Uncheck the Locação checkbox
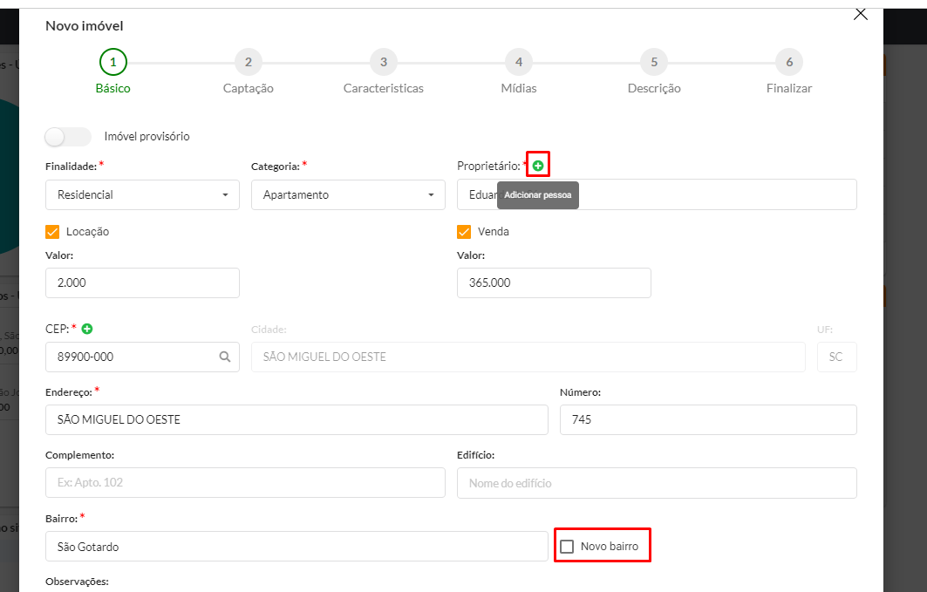The width and height of the screenshot is (927, 592). [52, 232]
